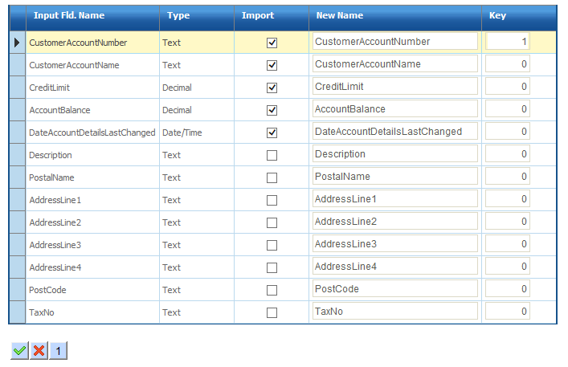This screenshot has height=367, width=568.
Task: Select the AddressLine3 row selector cell
Action: point(17,245)
